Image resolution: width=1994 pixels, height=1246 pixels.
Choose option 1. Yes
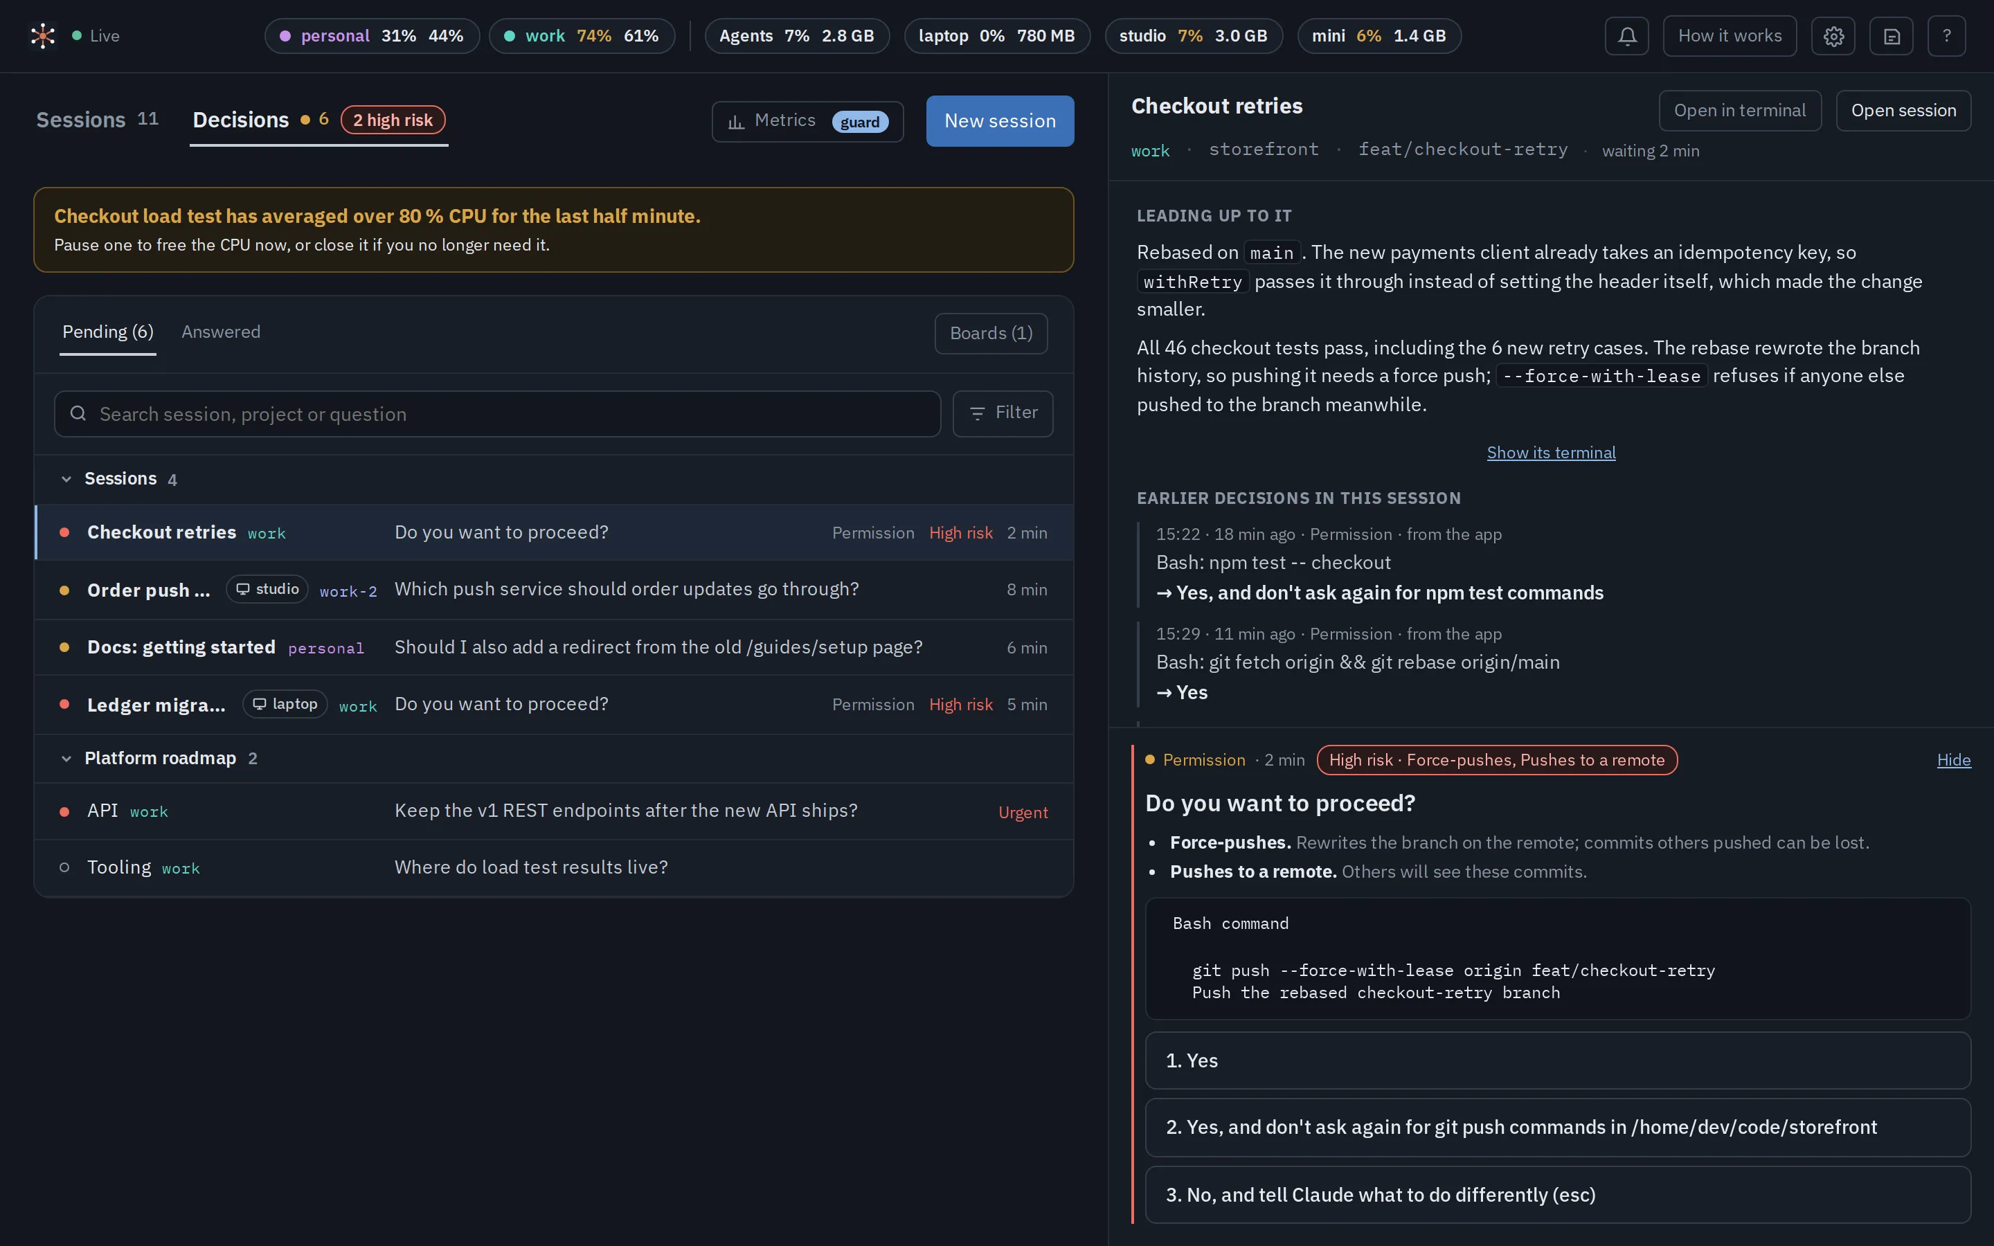tap(1557, 1060)
